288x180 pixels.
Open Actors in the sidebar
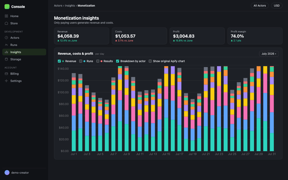(x=24, y=38)
